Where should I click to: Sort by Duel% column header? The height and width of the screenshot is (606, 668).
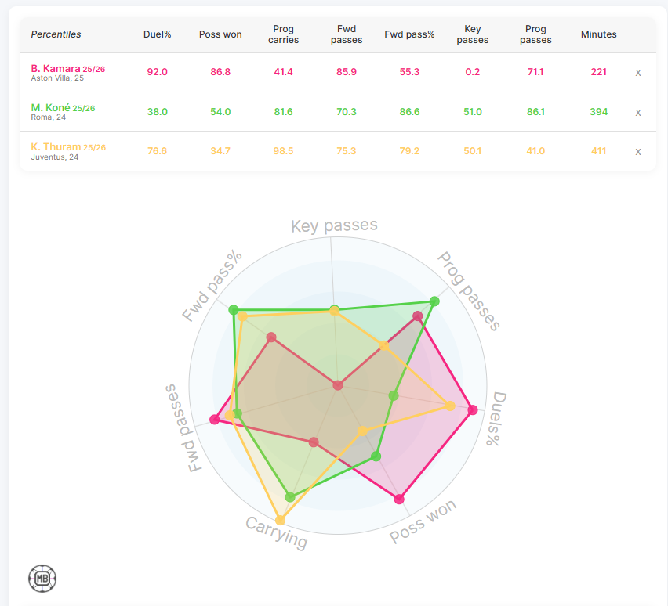[157, 34]
